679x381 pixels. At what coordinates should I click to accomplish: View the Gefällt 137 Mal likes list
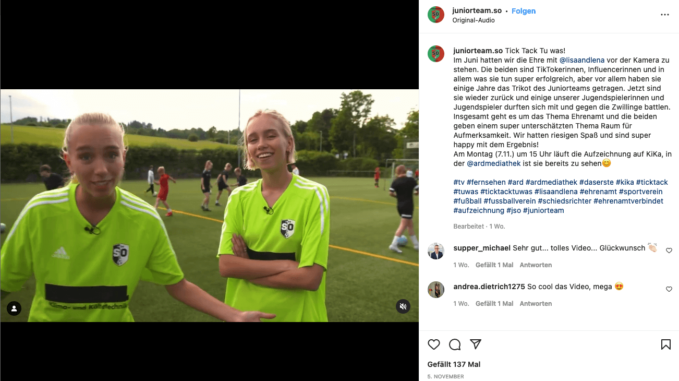(454, 364)
